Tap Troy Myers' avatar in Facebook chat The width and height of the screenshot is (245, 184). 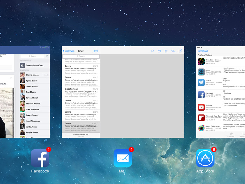coord(22,92)
